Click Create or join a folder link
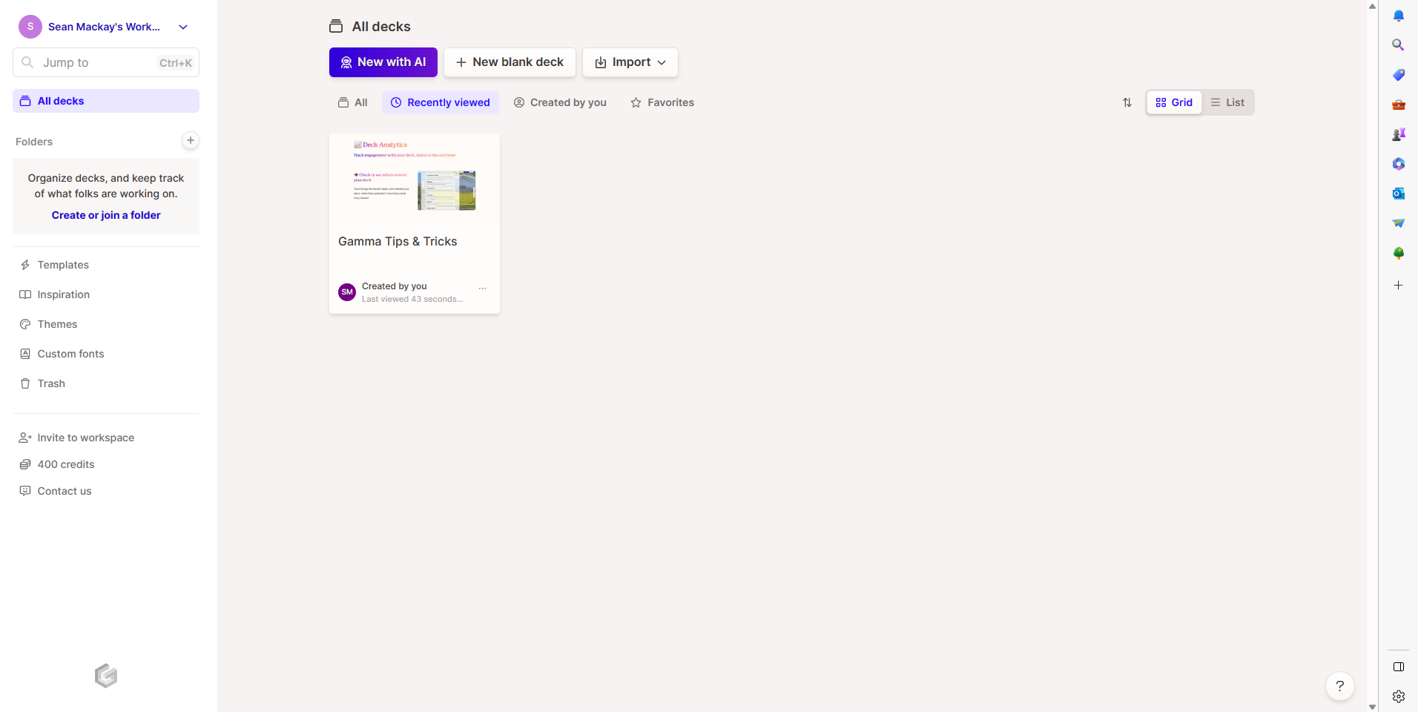1418x712 pixels. coord(106,215)
